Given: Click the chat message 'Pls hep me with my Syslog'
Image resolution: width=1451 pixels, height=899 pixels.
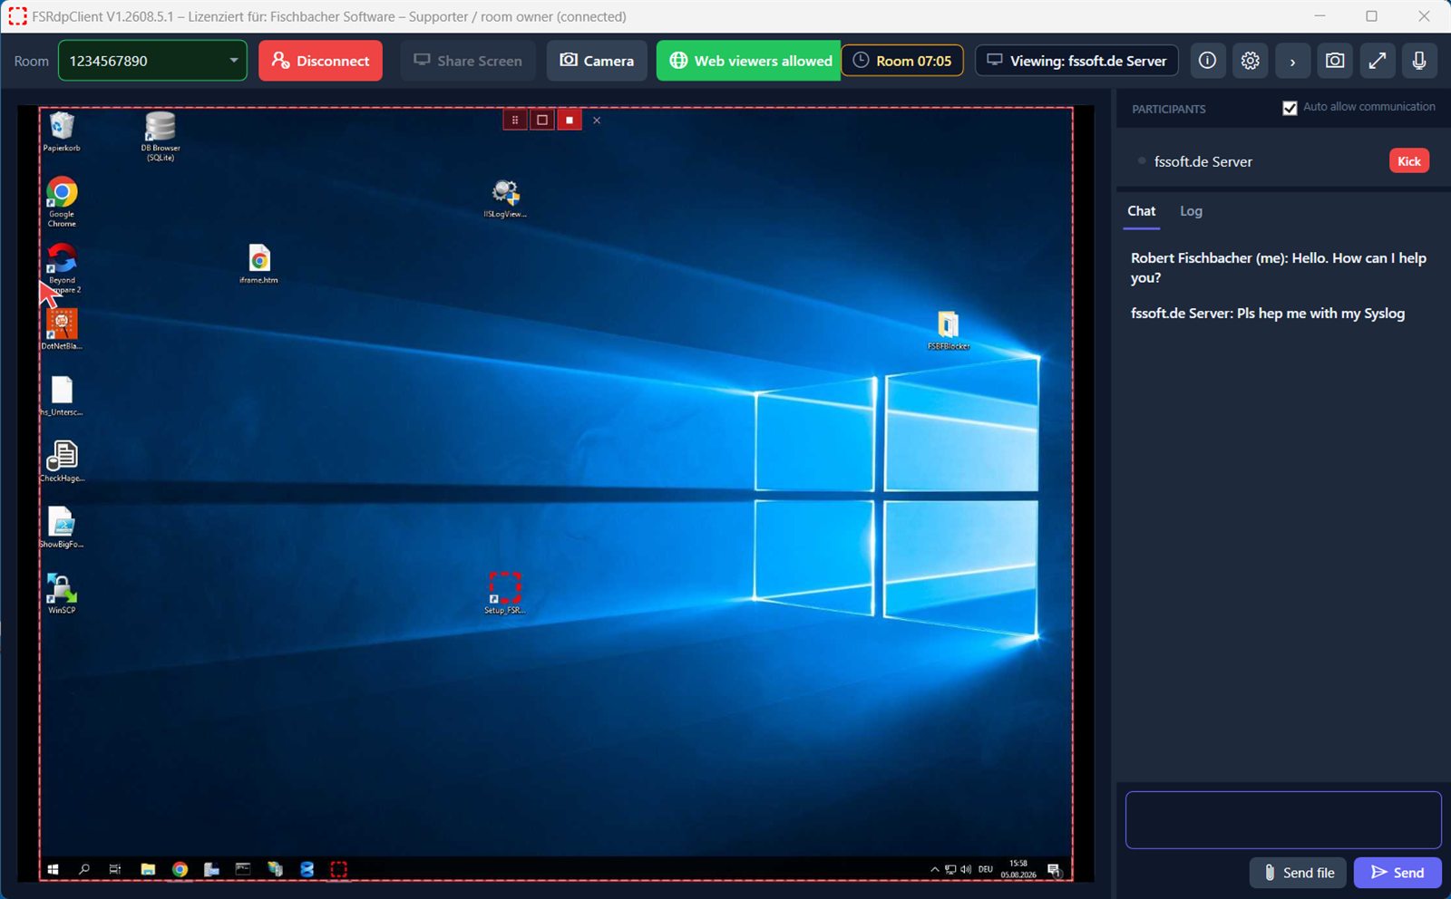Looking at the screenshot, I should click(x=1268, y=313).
